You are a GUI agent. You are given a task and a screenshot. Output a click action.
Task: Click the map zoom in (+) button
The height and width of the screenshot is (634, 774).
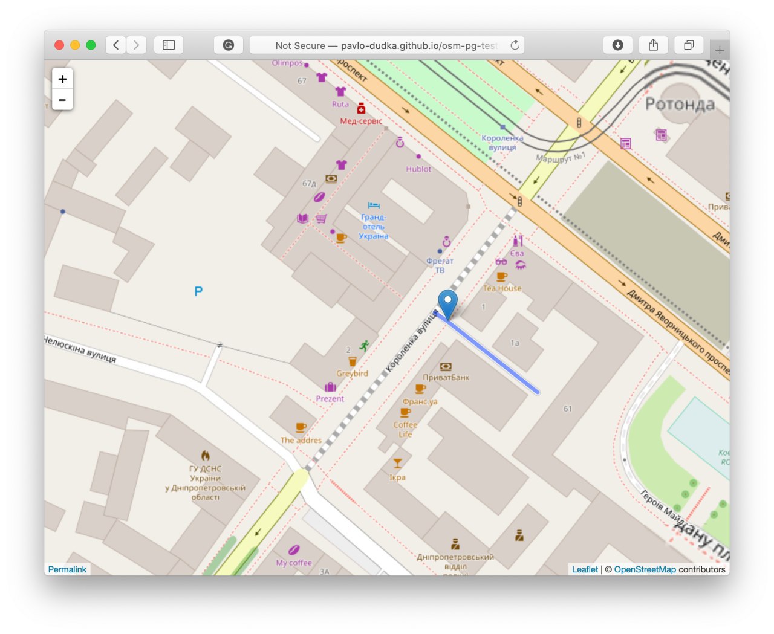[x=62, y=79]
